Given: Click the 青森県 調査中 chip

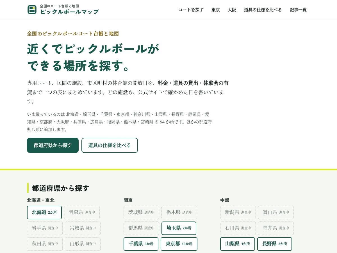Looking at the screenshot, I should (x=82, y=213).
